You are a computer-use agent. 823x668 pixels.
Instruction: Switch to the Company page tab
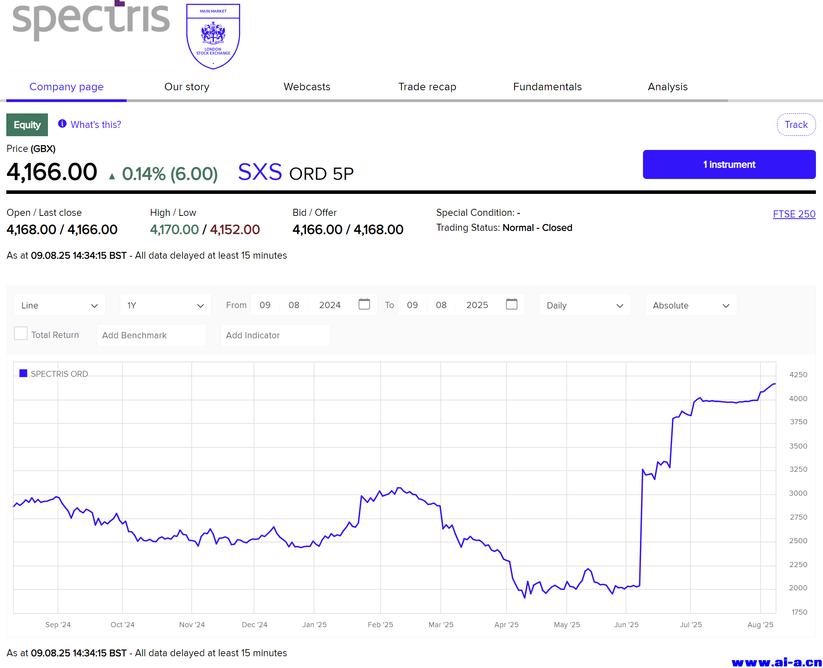coord(66,87)
